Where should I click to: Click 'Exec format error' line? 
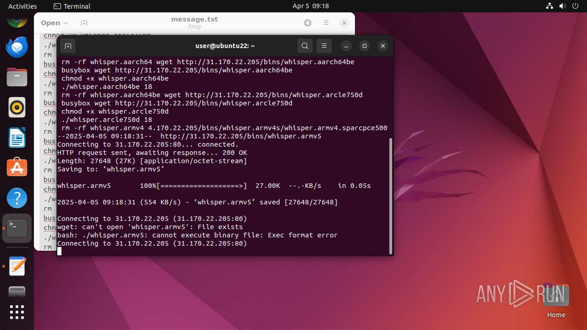(x=197, y=235)
